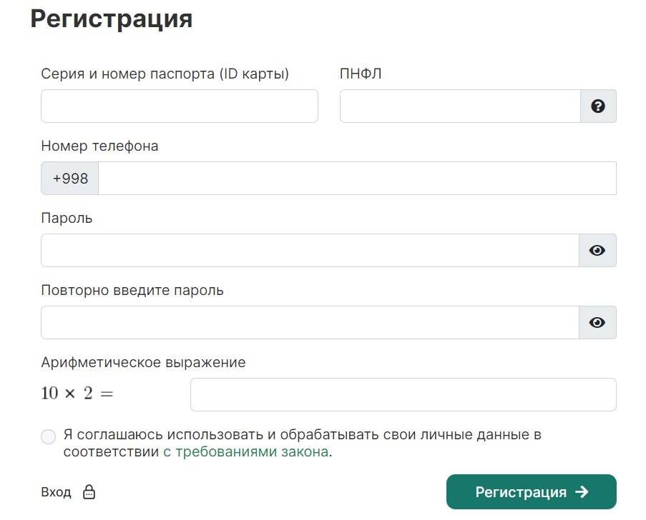Image resolution: width=646 pixels, height=520 pixels.
Task: Toggle visibility of repeated password field
Action: click(x=597, y=322)
